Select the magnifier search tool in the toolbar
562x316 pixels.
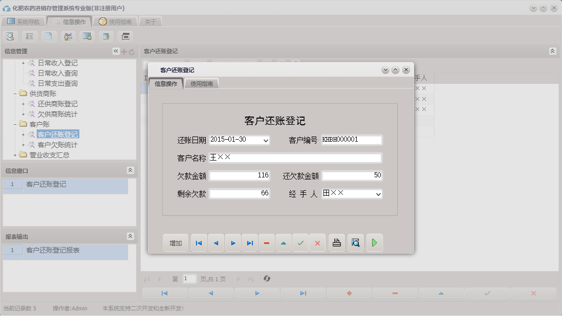pyautogui.click(x=10, y=36)
